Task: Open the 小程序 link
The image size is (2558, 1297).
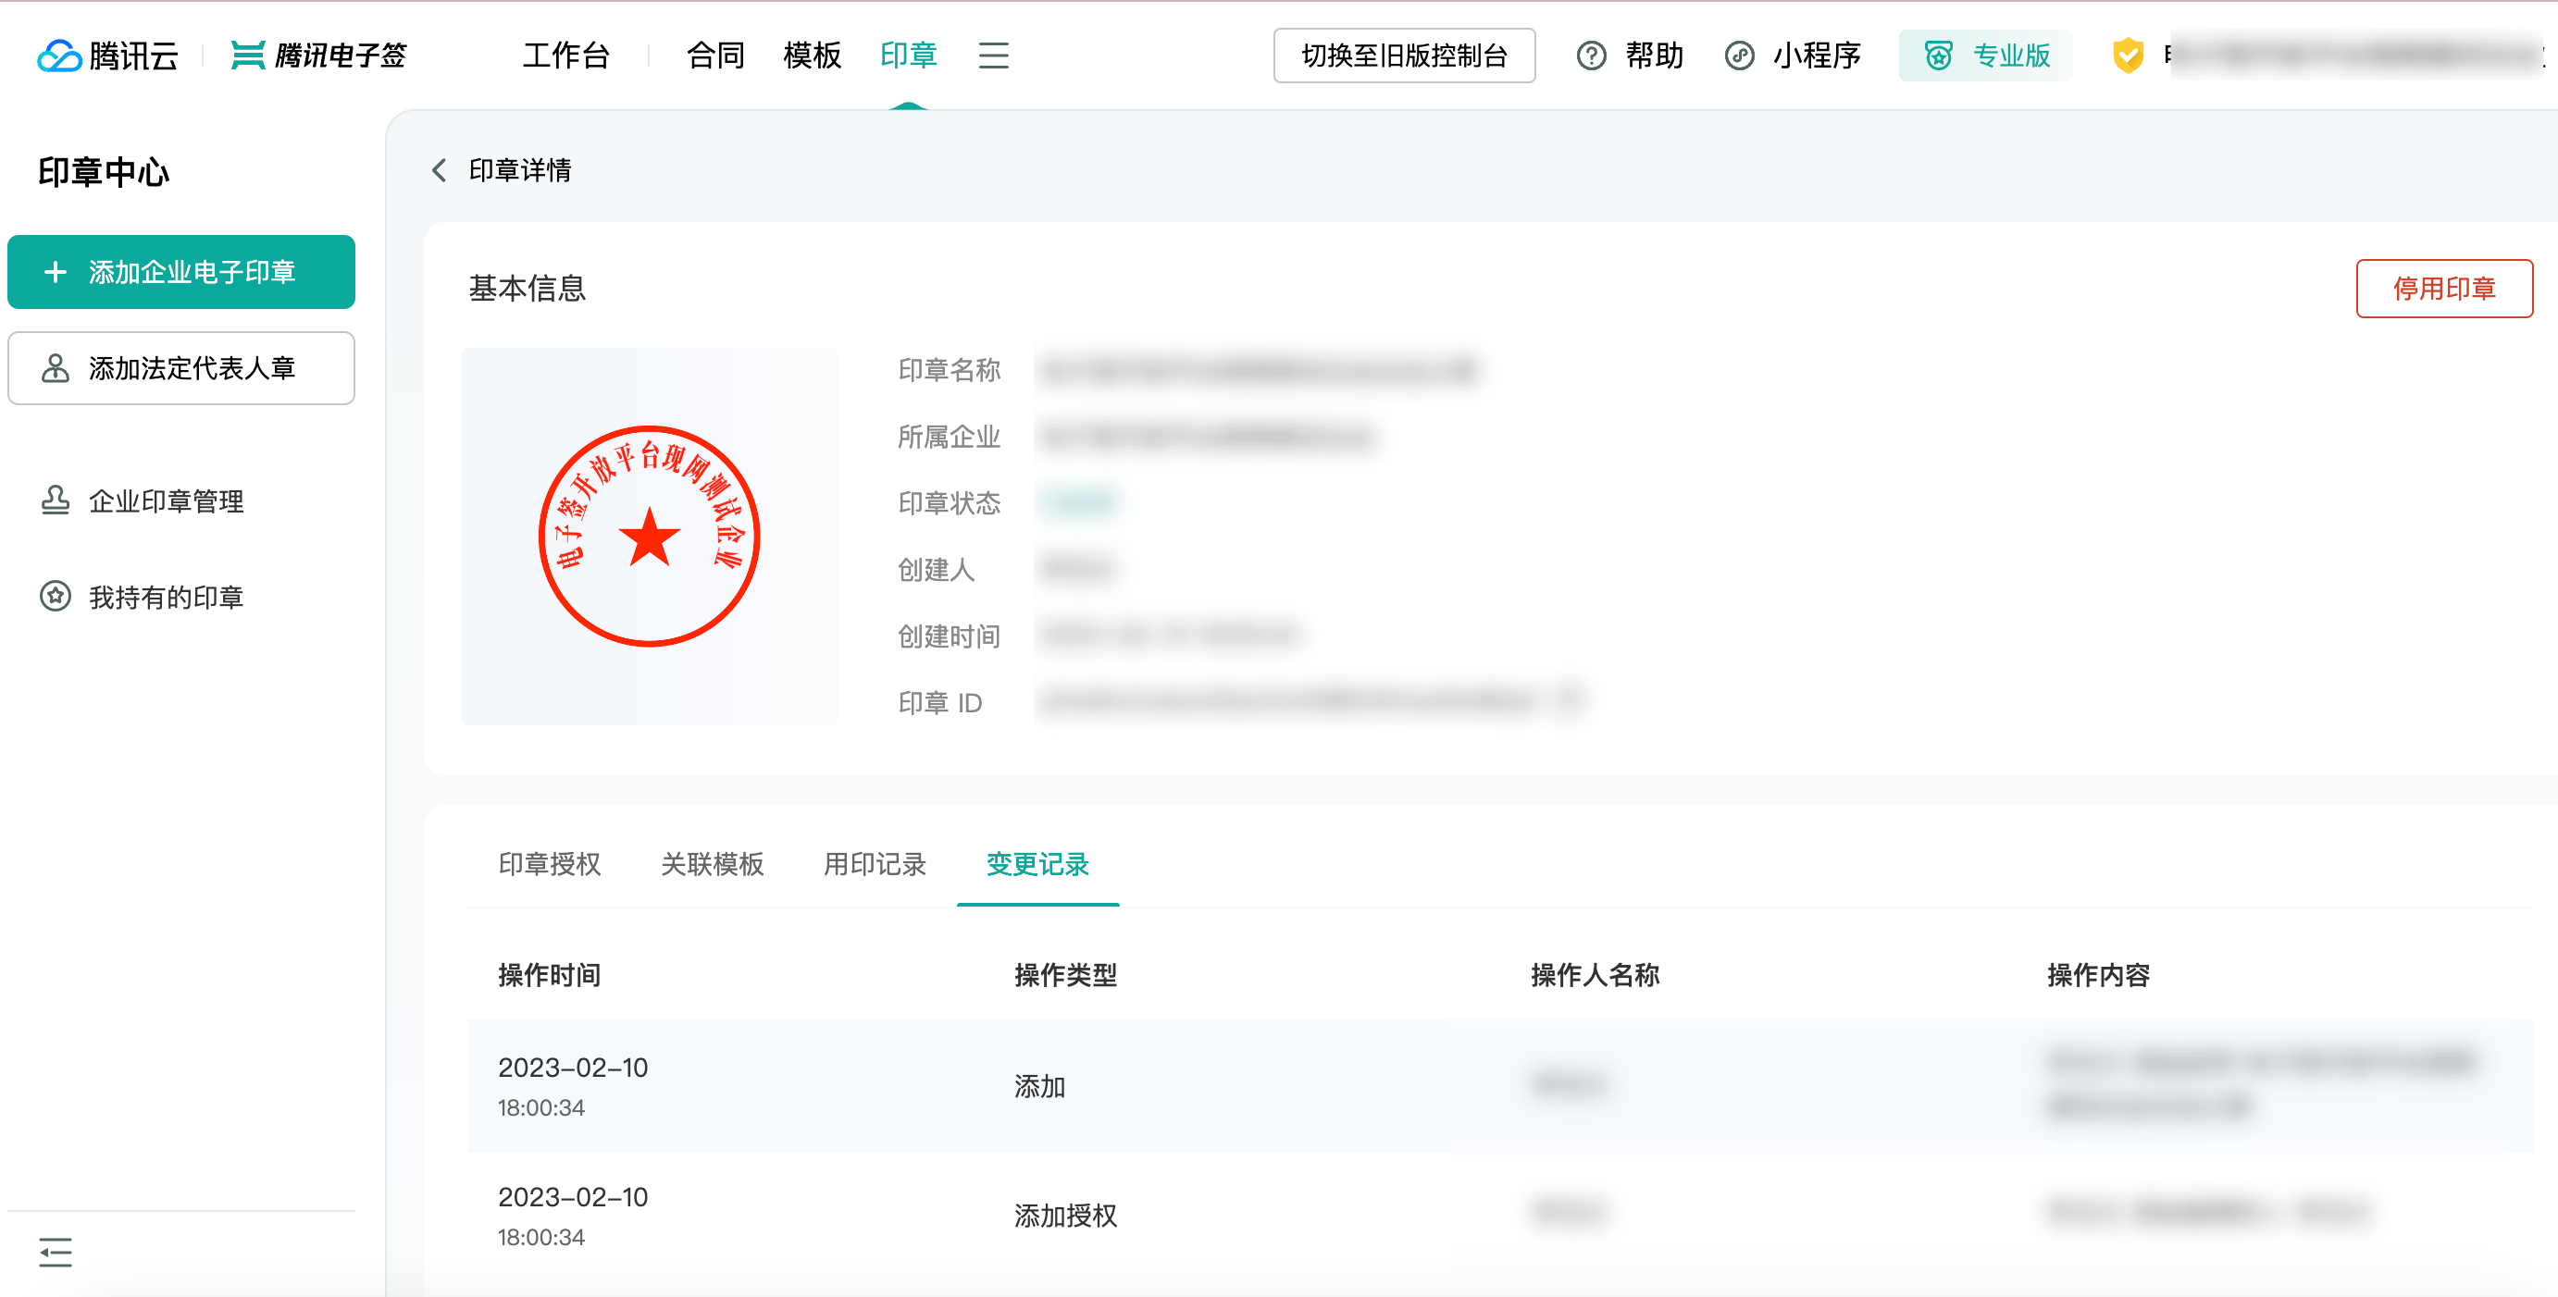Action: (x=1816, y=56)
